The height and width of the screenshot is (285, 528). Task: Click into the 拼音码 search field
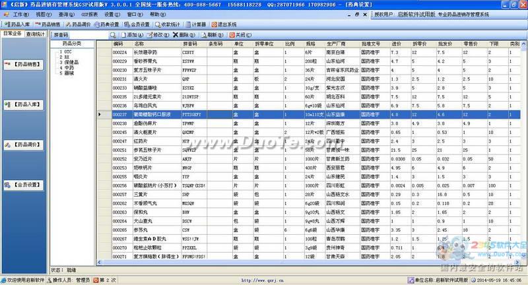(x=88, y=35)
